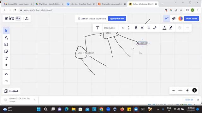Open the Windows Start menu
The height and width of the screenshot is (113, 202).
(x=39, y=109)
